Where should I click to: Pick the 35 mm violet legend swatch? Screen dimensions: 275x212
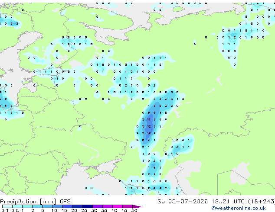coord(107,206)
